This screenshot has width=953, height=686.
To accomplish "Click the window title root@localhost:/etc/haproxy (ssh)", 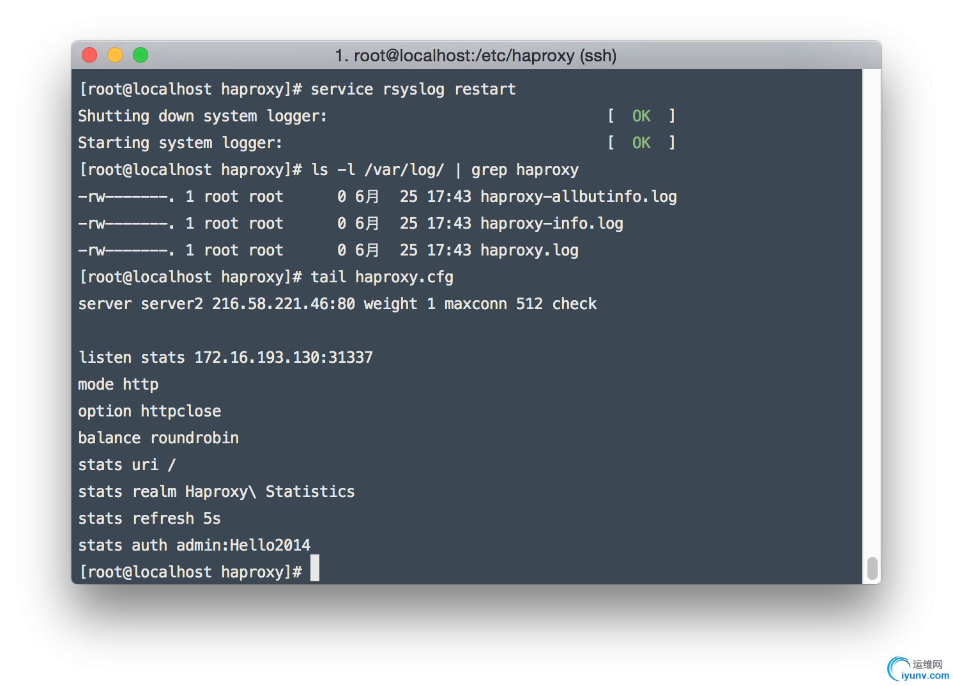I will click(476, 56).
